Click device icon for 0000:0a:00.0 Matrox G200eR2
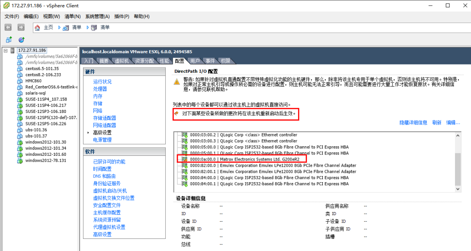471x251 pixels. (184, 159)
